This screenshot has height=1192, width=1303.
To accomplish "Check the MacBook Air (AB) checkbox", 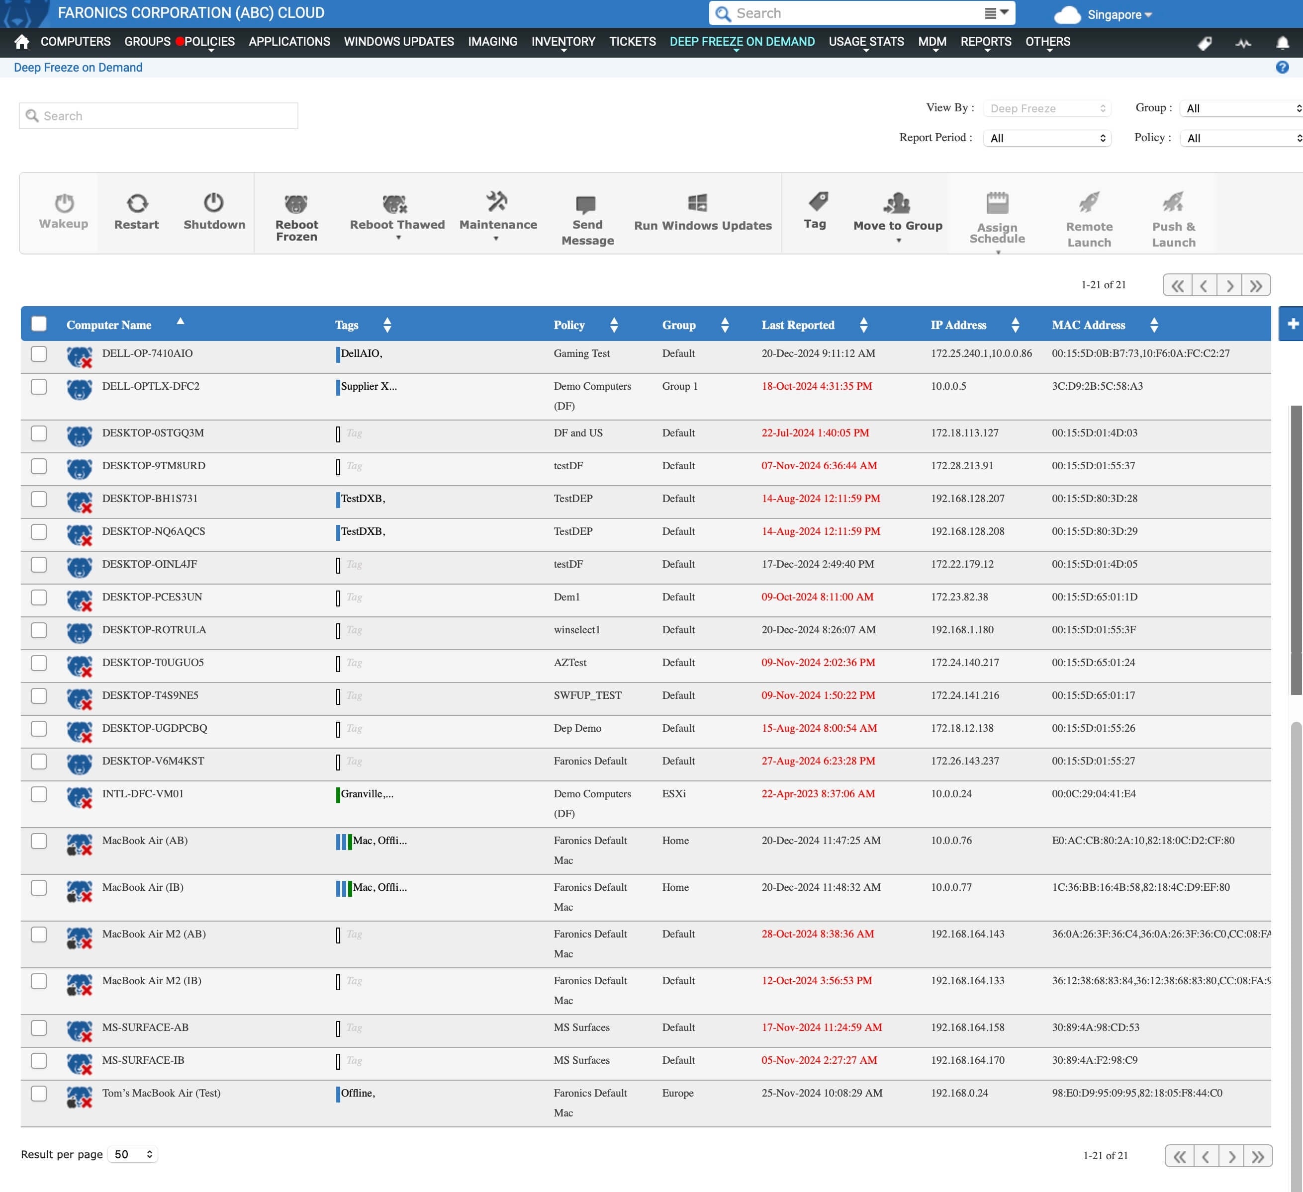I will (39, 841).
